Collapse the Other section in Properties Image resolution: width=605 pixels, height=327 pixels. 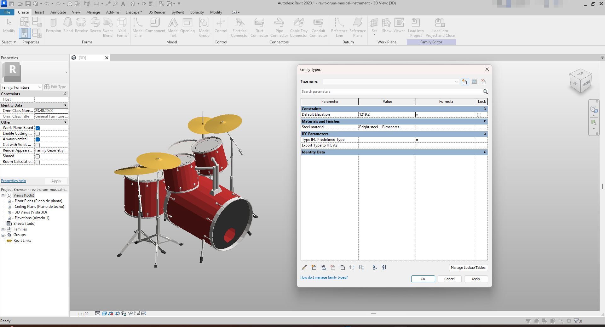tap(65, 122)
